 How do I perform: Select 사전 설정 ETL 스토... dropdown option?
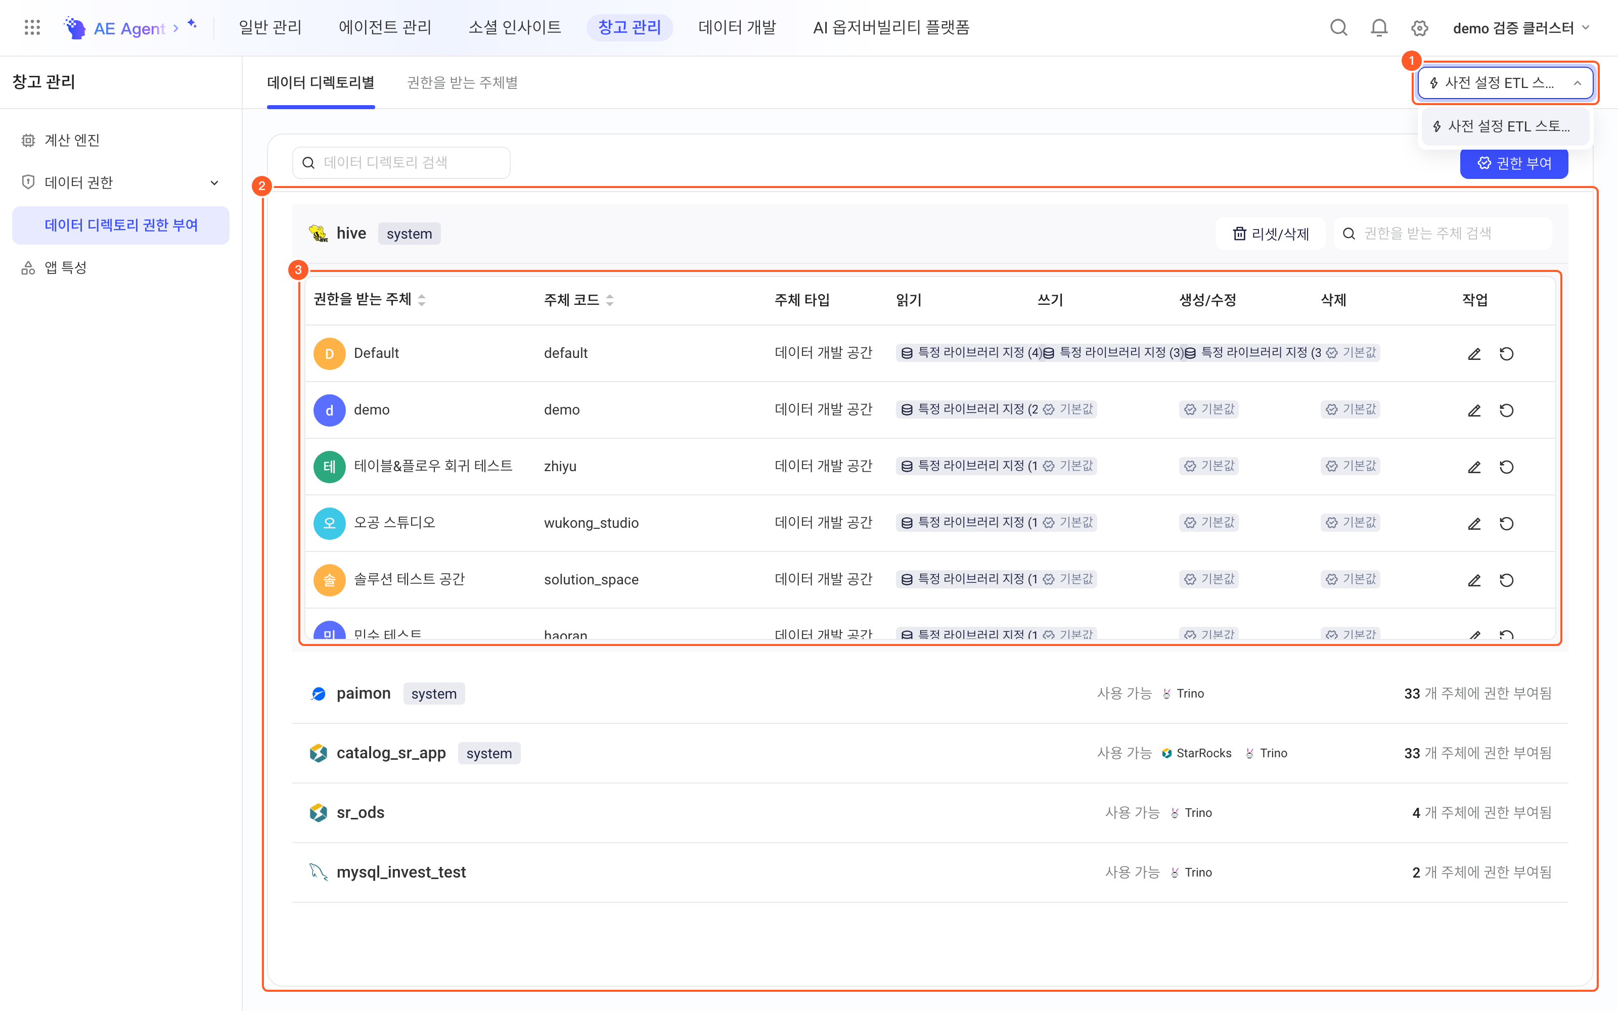coord(1505,126)
